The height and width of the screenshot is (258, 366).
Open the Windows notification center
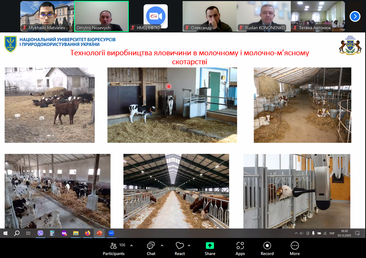click(357, 233)
